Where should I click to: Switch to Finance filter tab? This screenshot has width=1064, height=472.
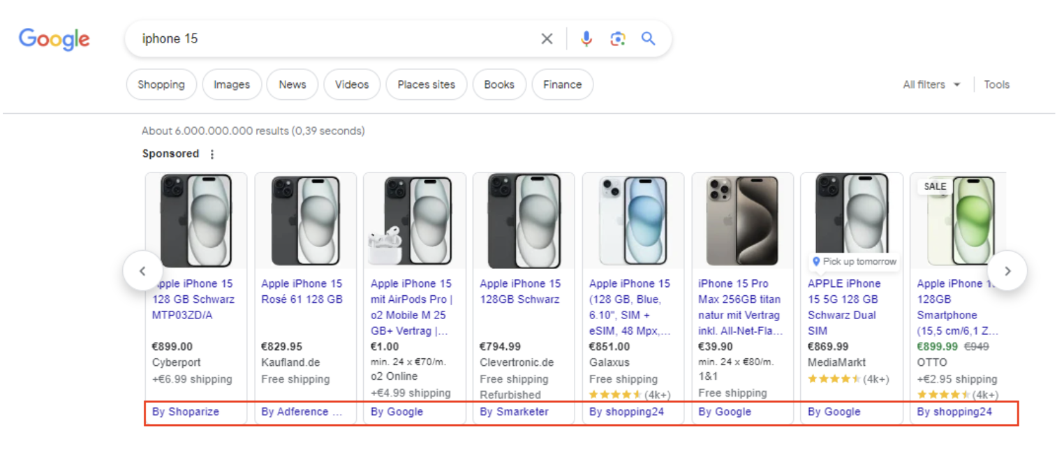click(563, 84)
